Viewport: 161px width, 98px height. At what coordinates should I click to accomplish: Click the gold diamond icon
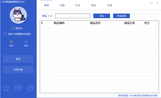(11, 42)
